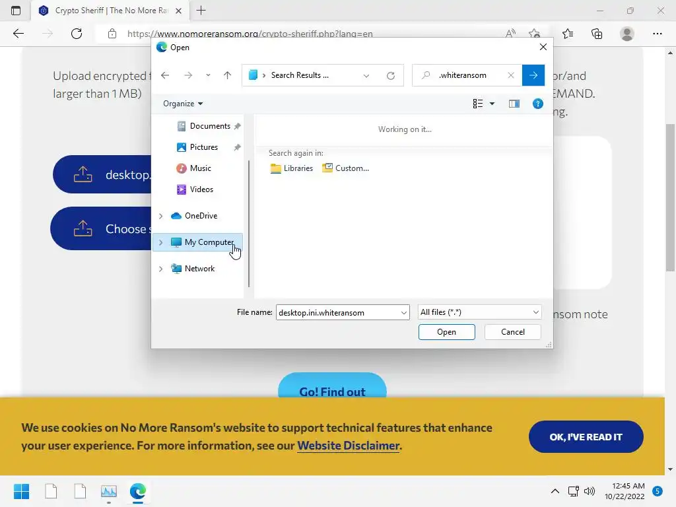Click the Choose upload button on the page
676x507 pixels.
(x=101, y=228)
